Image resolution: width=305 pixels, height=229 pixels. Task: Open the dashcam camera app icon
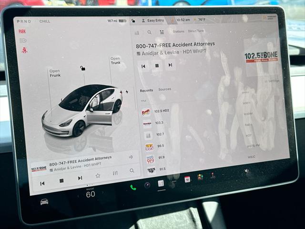tap(147, 185)
